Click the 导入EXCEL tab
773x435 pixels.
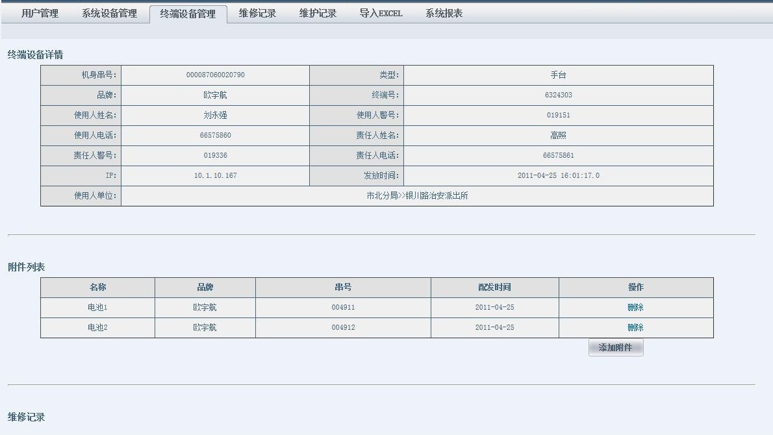[381, 14]
